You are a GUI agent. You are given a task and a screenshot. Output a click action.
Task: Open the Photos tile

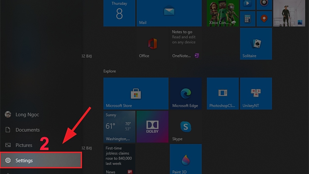click(x=289, y=13)
